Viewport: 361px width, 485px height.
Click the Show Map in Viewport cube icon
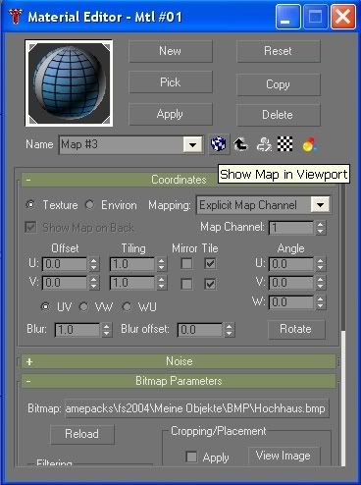218,144
